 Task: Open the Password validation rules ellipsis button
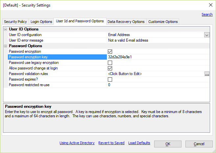click(207, 74)
